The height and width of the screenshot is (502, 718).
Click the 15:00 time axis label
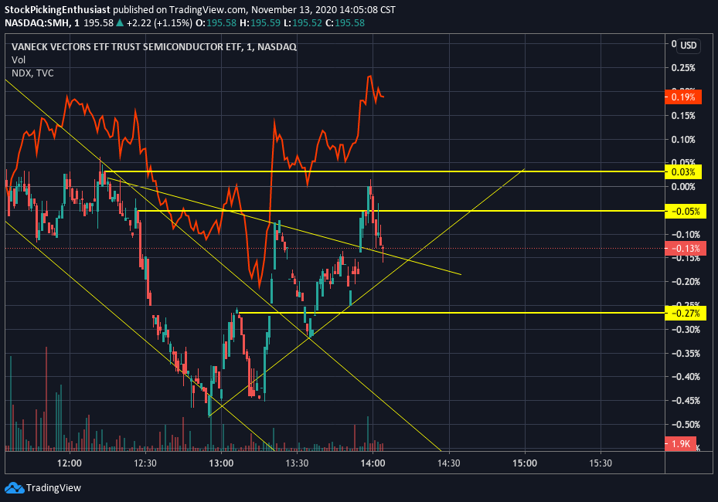click(525, 463)
